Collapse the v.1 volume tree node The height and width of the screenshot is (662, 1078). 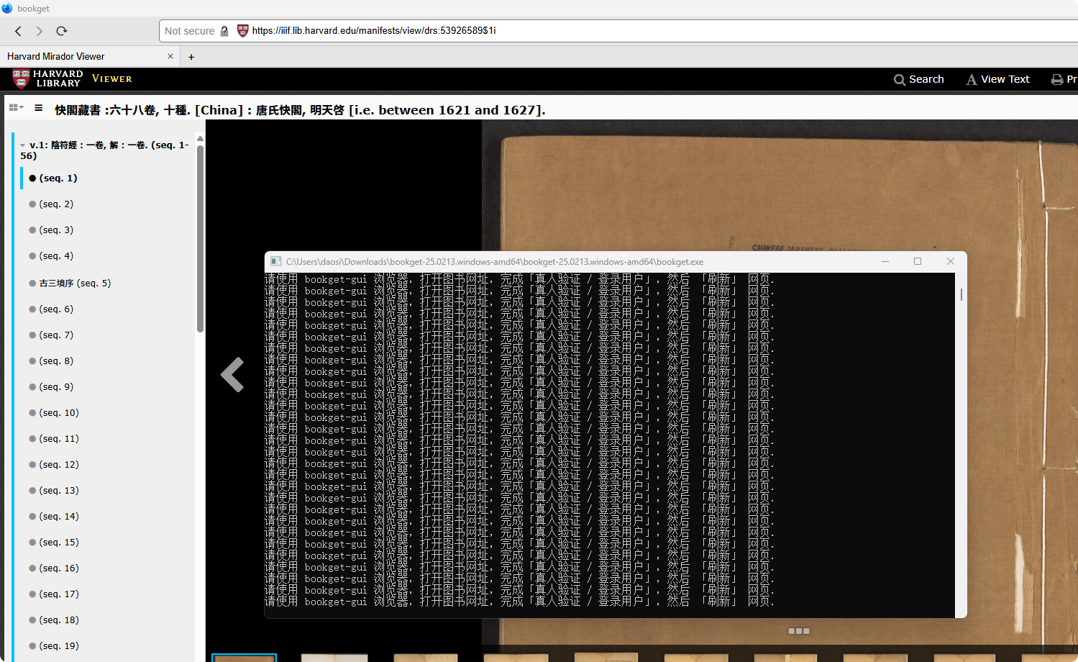coord(23,145)
